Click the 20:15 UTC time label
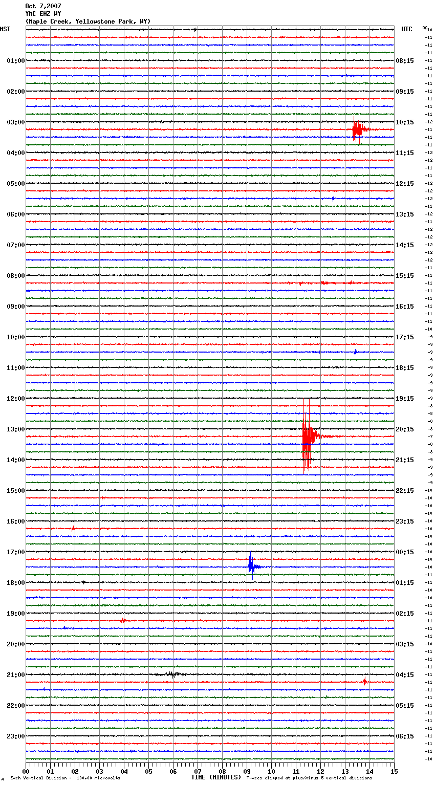The height and width of the screenshot is (785, 435). pos(405,429)
